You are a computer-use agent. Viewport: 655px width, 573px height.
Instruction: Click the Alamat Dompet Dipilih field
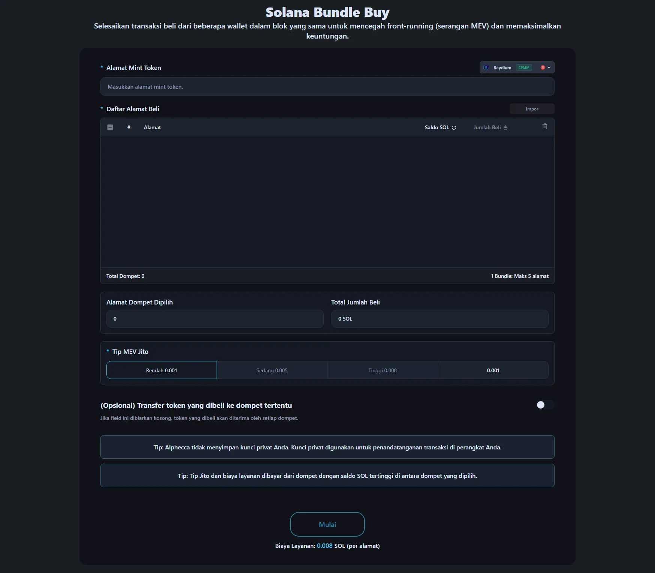(x=215, y=319)
